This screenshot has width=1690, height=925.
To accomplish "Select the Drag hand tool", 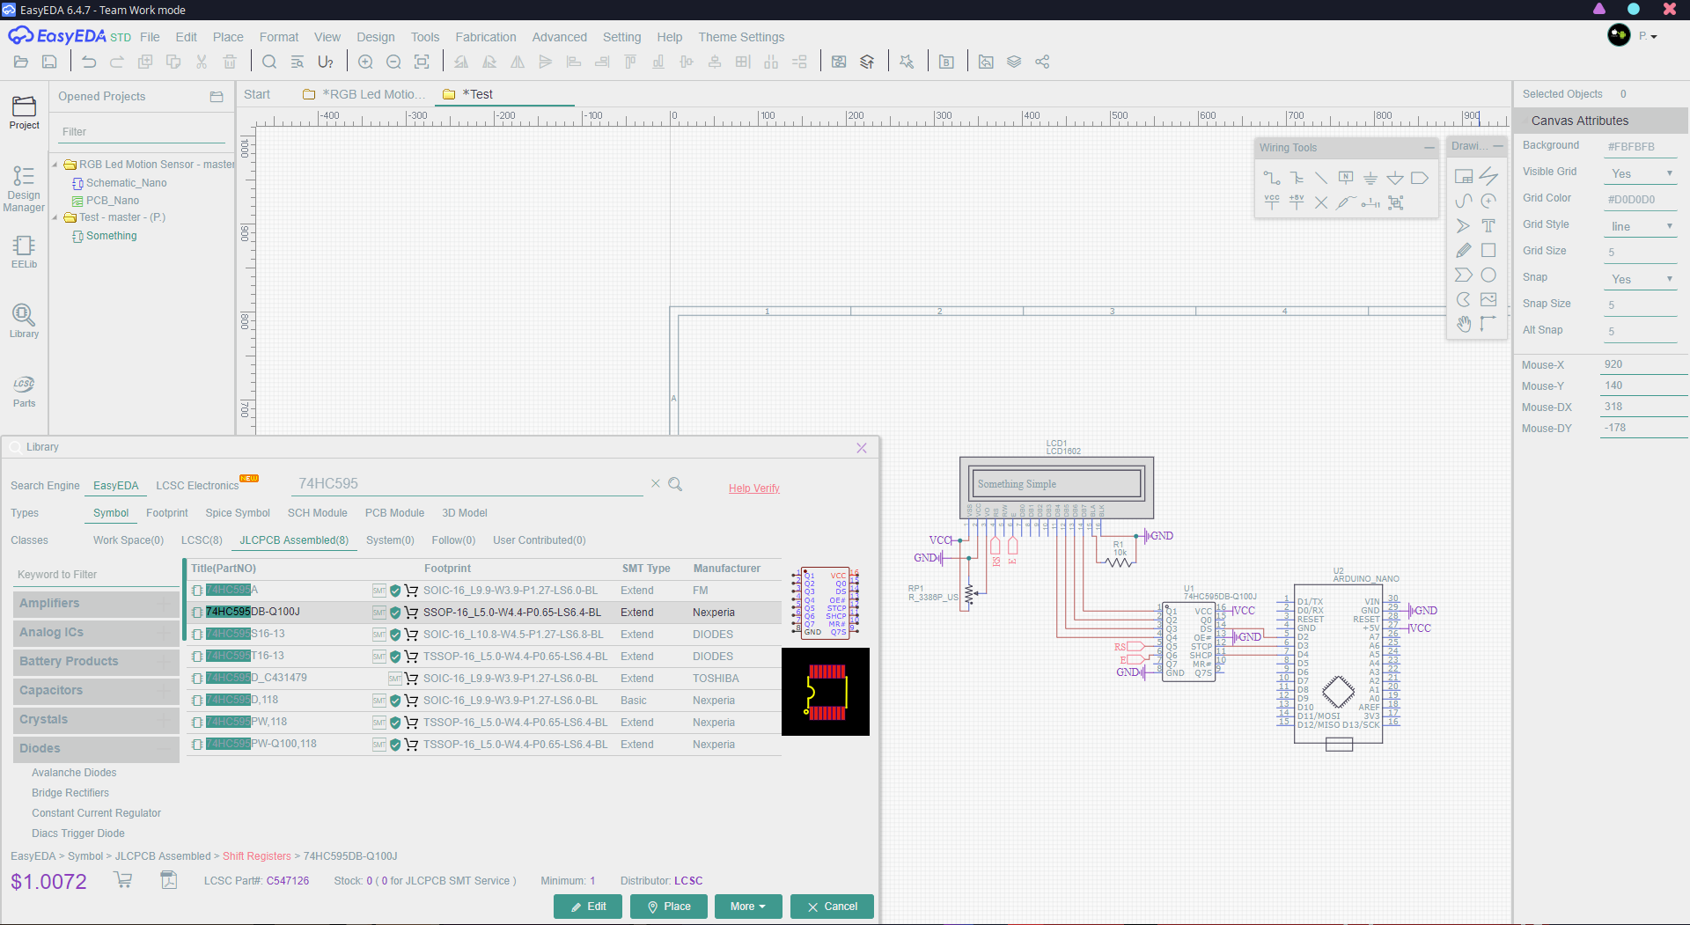I will click(x=1464, y=324).
